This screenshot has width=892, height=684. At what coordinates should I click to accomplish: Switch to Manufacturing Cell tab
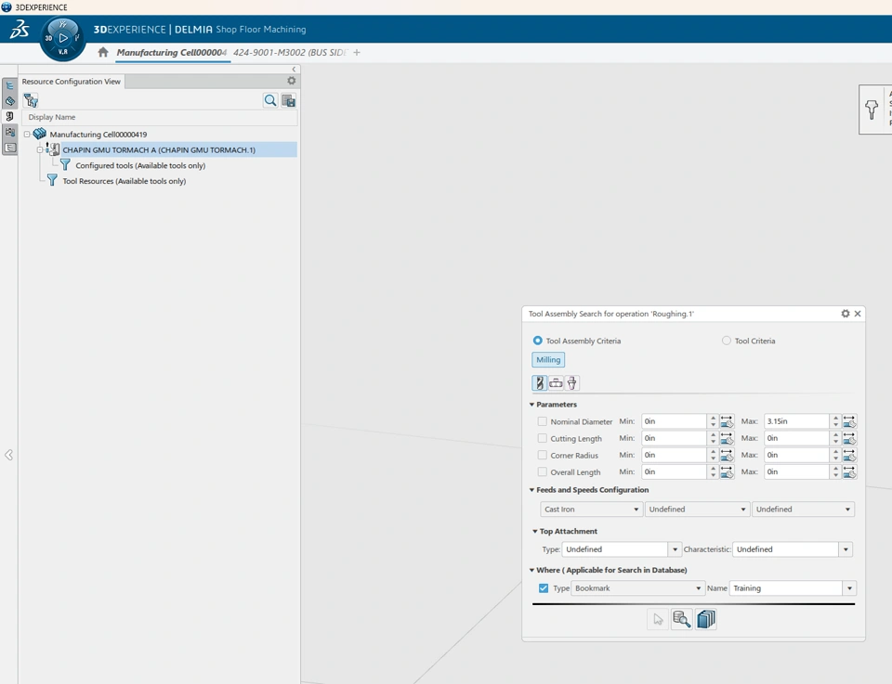click(171, 52)
